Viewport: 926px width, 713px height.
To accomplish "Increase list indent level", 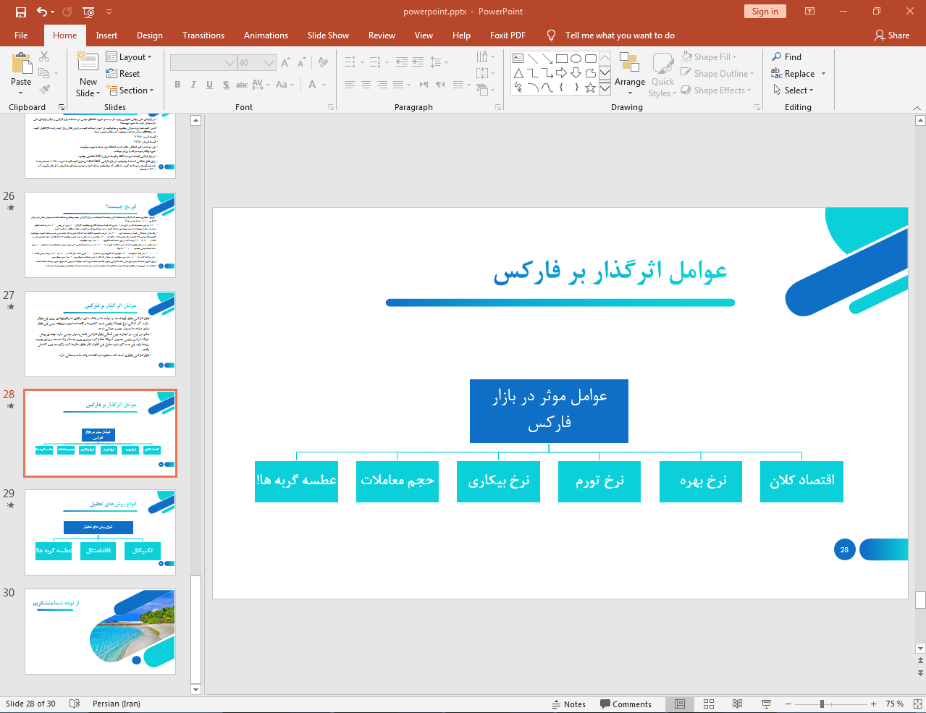I will (x=418, y=62).
